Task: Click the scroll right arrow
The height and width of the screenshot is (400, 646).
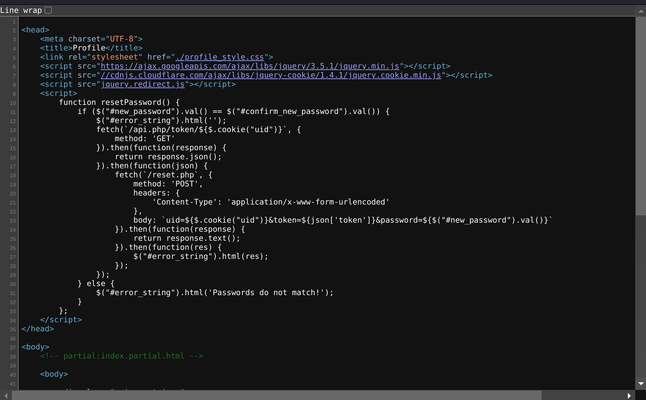Action: [x=629, y=396]
